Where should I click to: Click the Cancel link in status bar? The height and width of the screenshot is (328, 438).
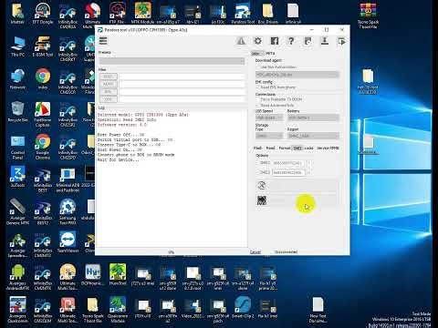click(255, 252)
